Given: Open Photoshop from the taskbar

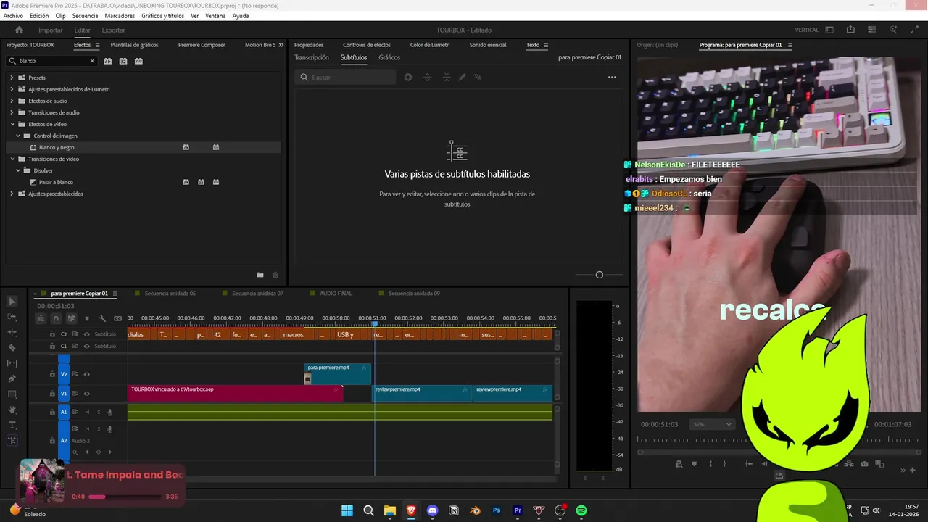Looking at the screenshot, I should [x=497, y=510].
